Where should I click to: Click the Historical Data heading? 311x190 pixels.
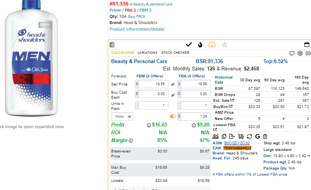223,80
